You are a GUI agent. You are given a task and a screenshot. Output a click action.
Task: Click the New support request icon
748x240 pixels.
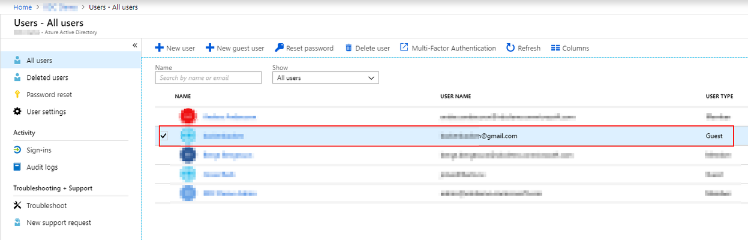pos(17,223)
